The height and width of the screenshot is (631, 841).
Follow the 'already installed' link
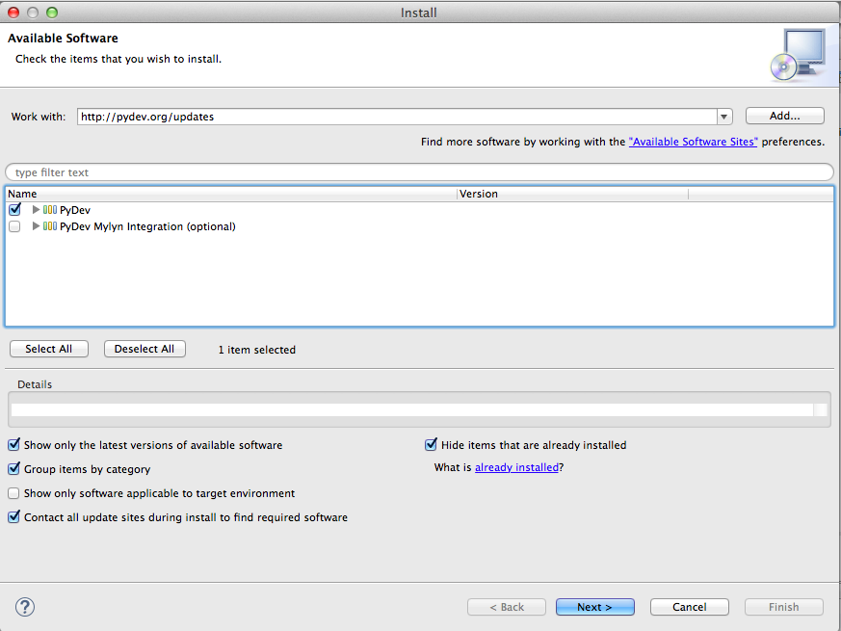pyautogui.click(x=513, y=466)
